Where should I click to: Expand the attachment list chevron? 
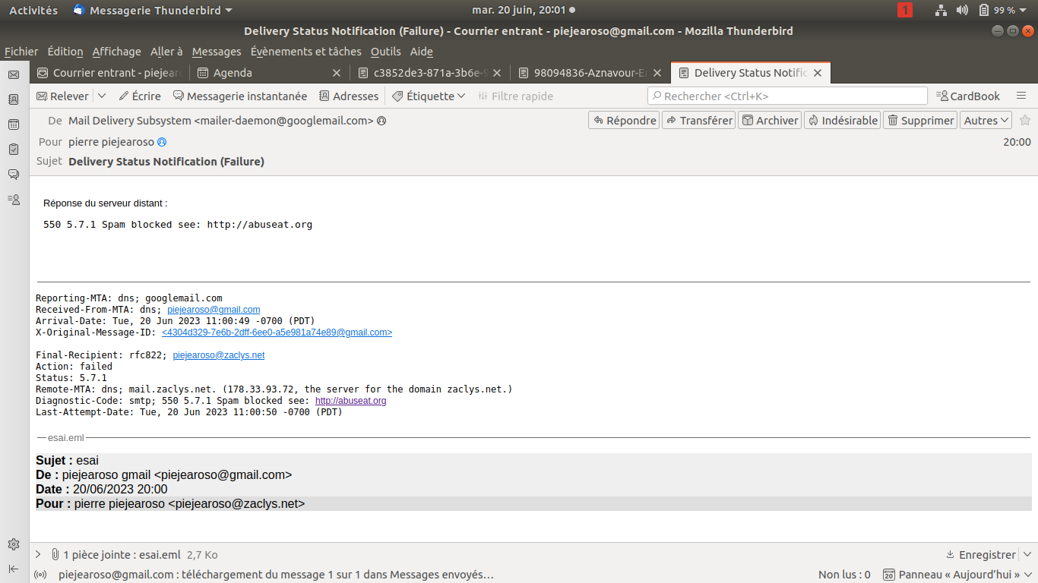click(x=38, y=554)
